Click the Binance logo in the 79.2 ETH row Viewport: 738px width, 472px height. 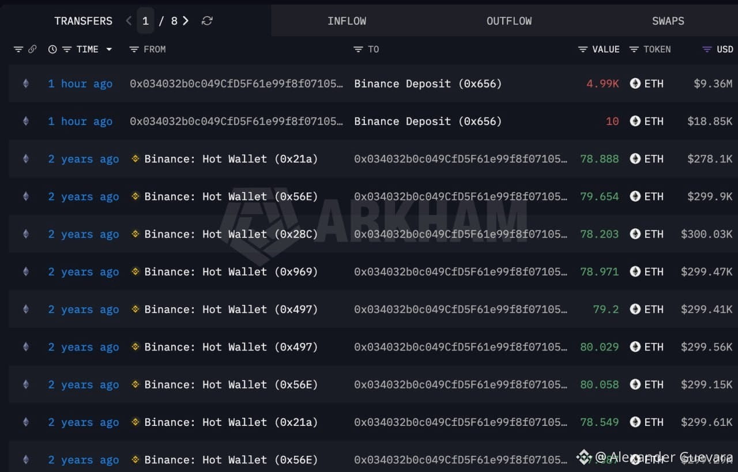point(135,309)
